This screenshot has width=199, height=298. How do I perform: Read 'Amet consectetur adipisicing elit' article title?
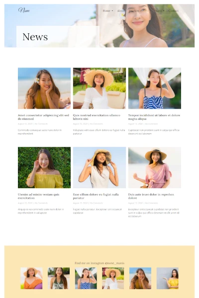pyautogui.click(x=43, y=117)
